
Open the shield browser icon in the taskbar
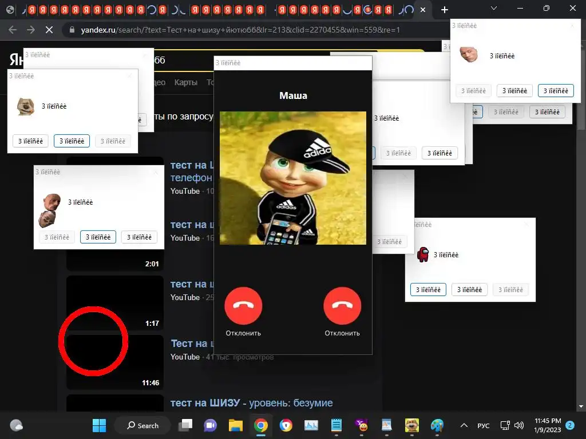[x=286, y=425]
